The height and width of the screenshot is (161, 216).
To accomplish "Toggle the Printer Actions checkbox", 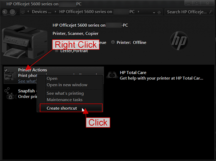I will pyautogui.click(x=6, y=70).
